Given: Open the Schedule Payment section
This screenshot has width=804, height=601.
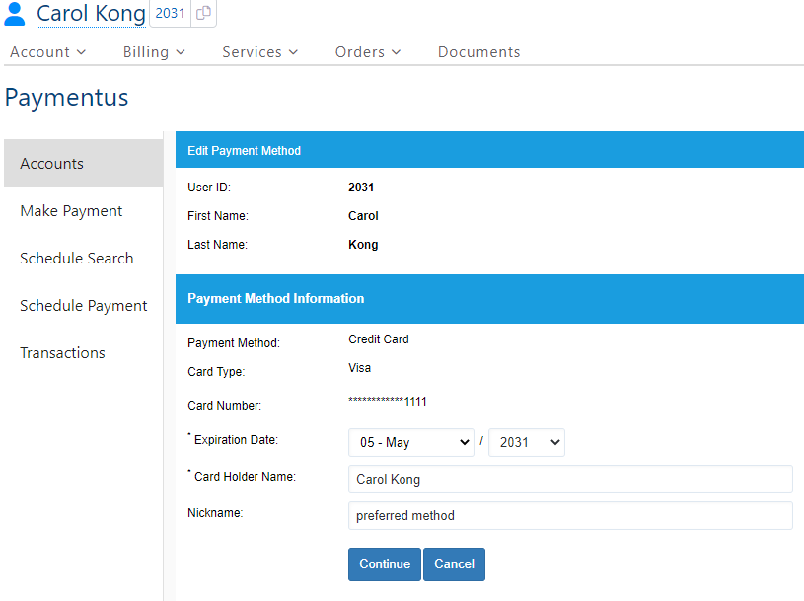Looking at the screenshot, I should pos(83,305).
